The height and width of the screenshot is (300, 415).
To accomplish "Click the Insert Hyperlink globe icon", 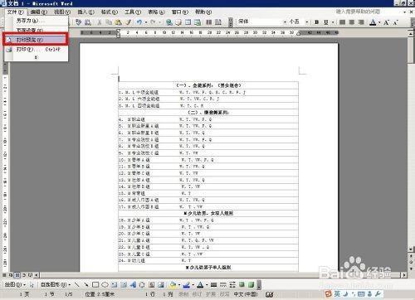I will pyautogui.click(x=169, y=22).
